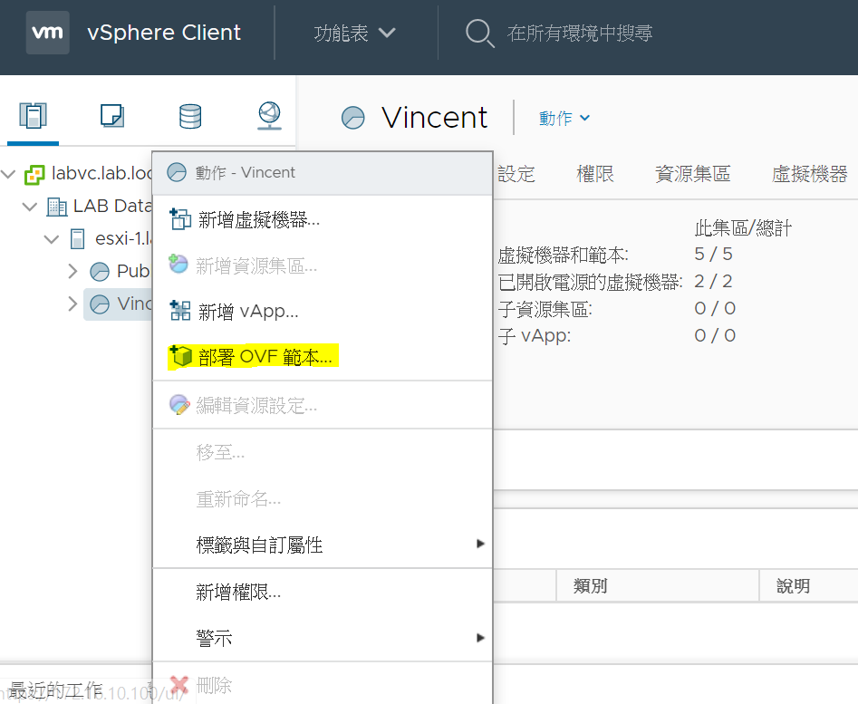This screenshot has height=704, width=858.
Task: Click the 最近的工作 panel label
Action: [55, 690]
